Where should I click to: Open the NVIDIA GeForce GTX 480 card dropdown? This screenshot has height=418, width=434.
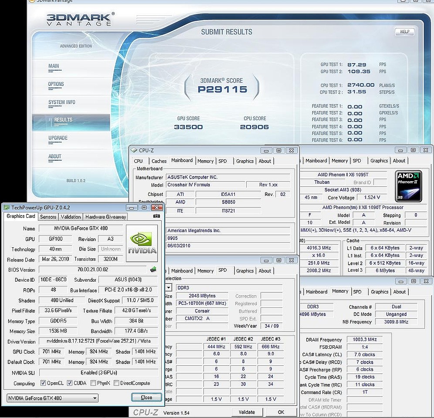[52, 398]
